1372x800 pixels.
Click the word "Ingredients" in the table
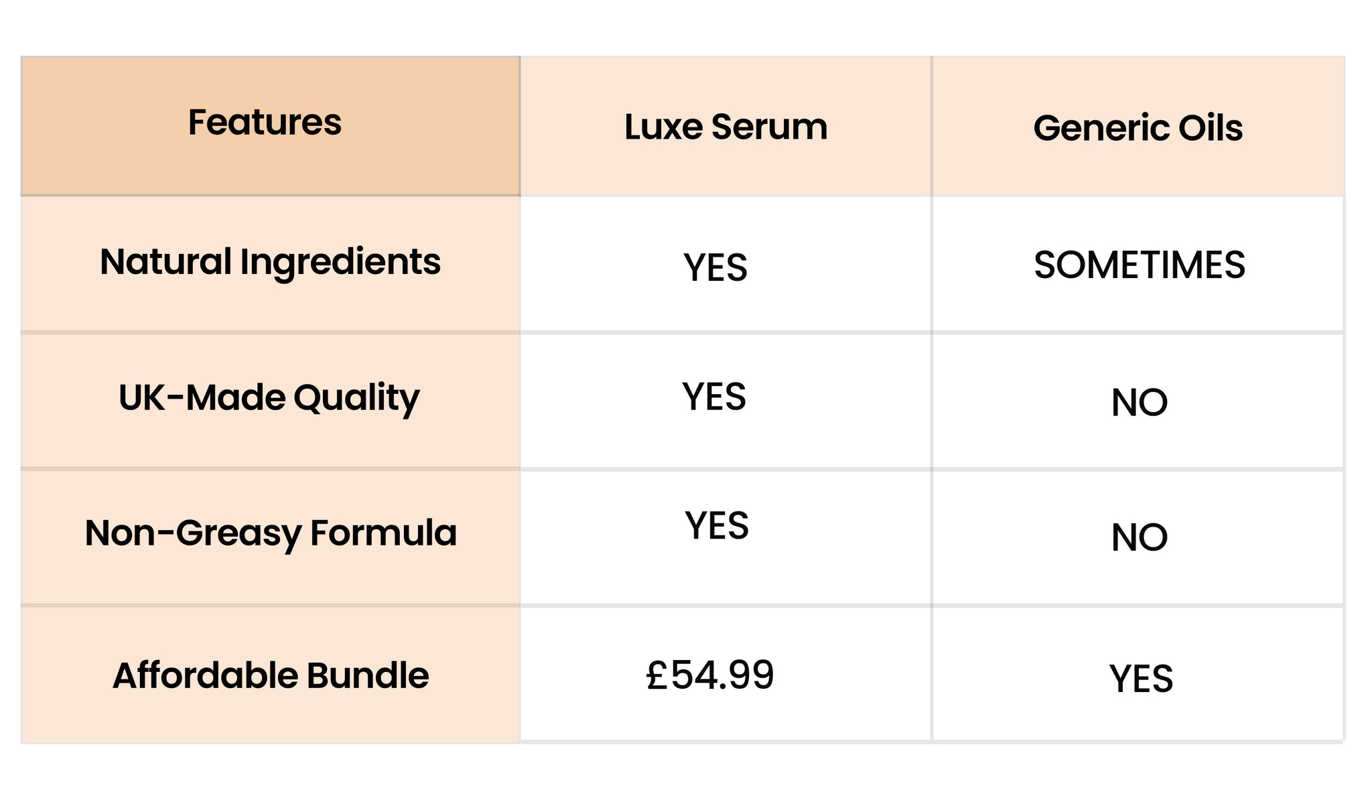[x=340, y=262]
